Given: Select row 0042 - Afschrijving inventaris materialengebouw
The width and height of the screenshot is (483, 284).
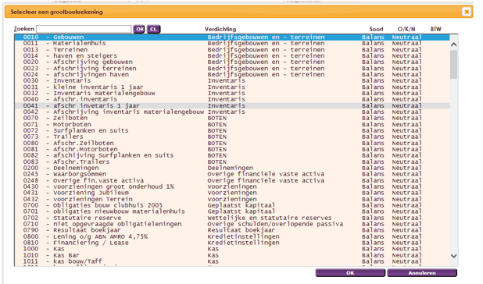Looking at the screenshot, I should (232, 112).
